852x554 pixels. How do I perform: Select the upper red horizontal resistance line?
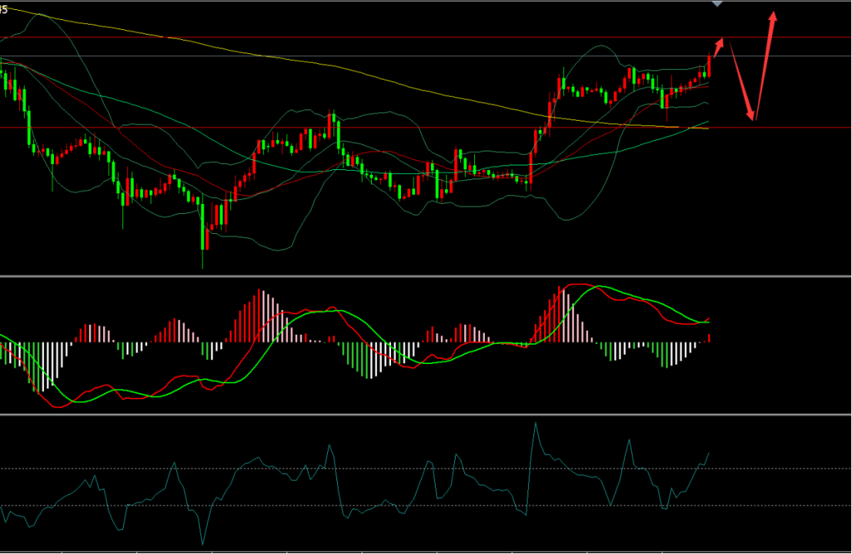coord(426,38)
